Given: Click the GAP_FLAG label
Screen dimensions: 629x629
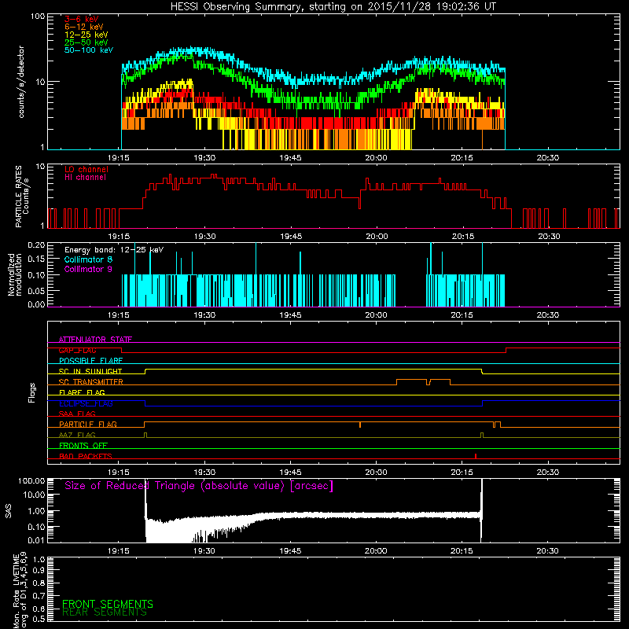Looking at the screenshot, I should [x=77, y=350].
